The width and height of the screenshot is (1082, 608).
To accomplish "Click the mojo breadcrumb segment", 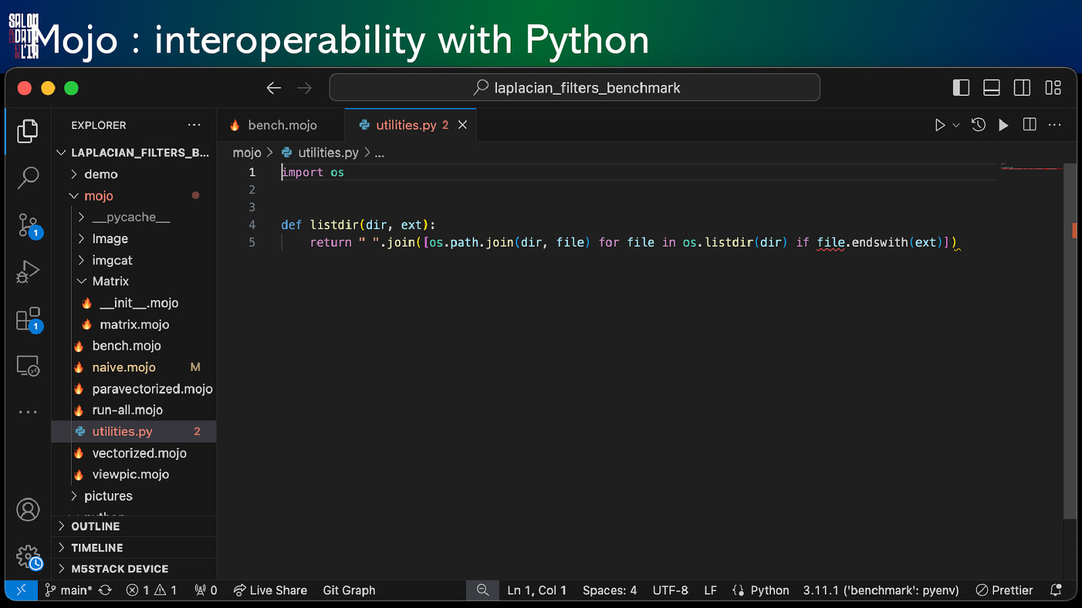I will [x=247, y=153].
